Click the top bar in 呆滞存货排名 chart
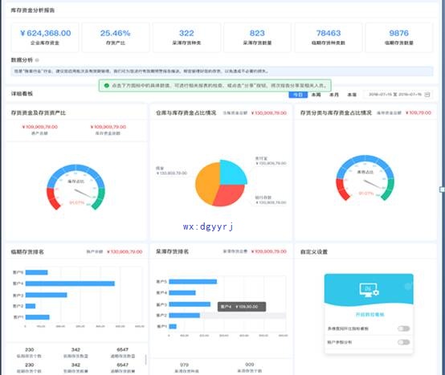 click(x=193, y=281)
